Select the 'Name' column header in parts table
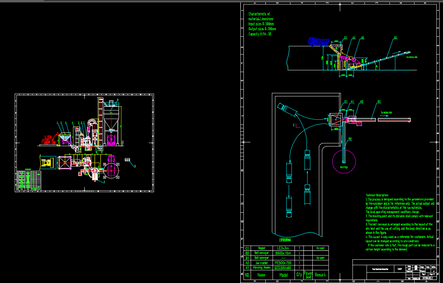443x283 pixels. (261, 275)
